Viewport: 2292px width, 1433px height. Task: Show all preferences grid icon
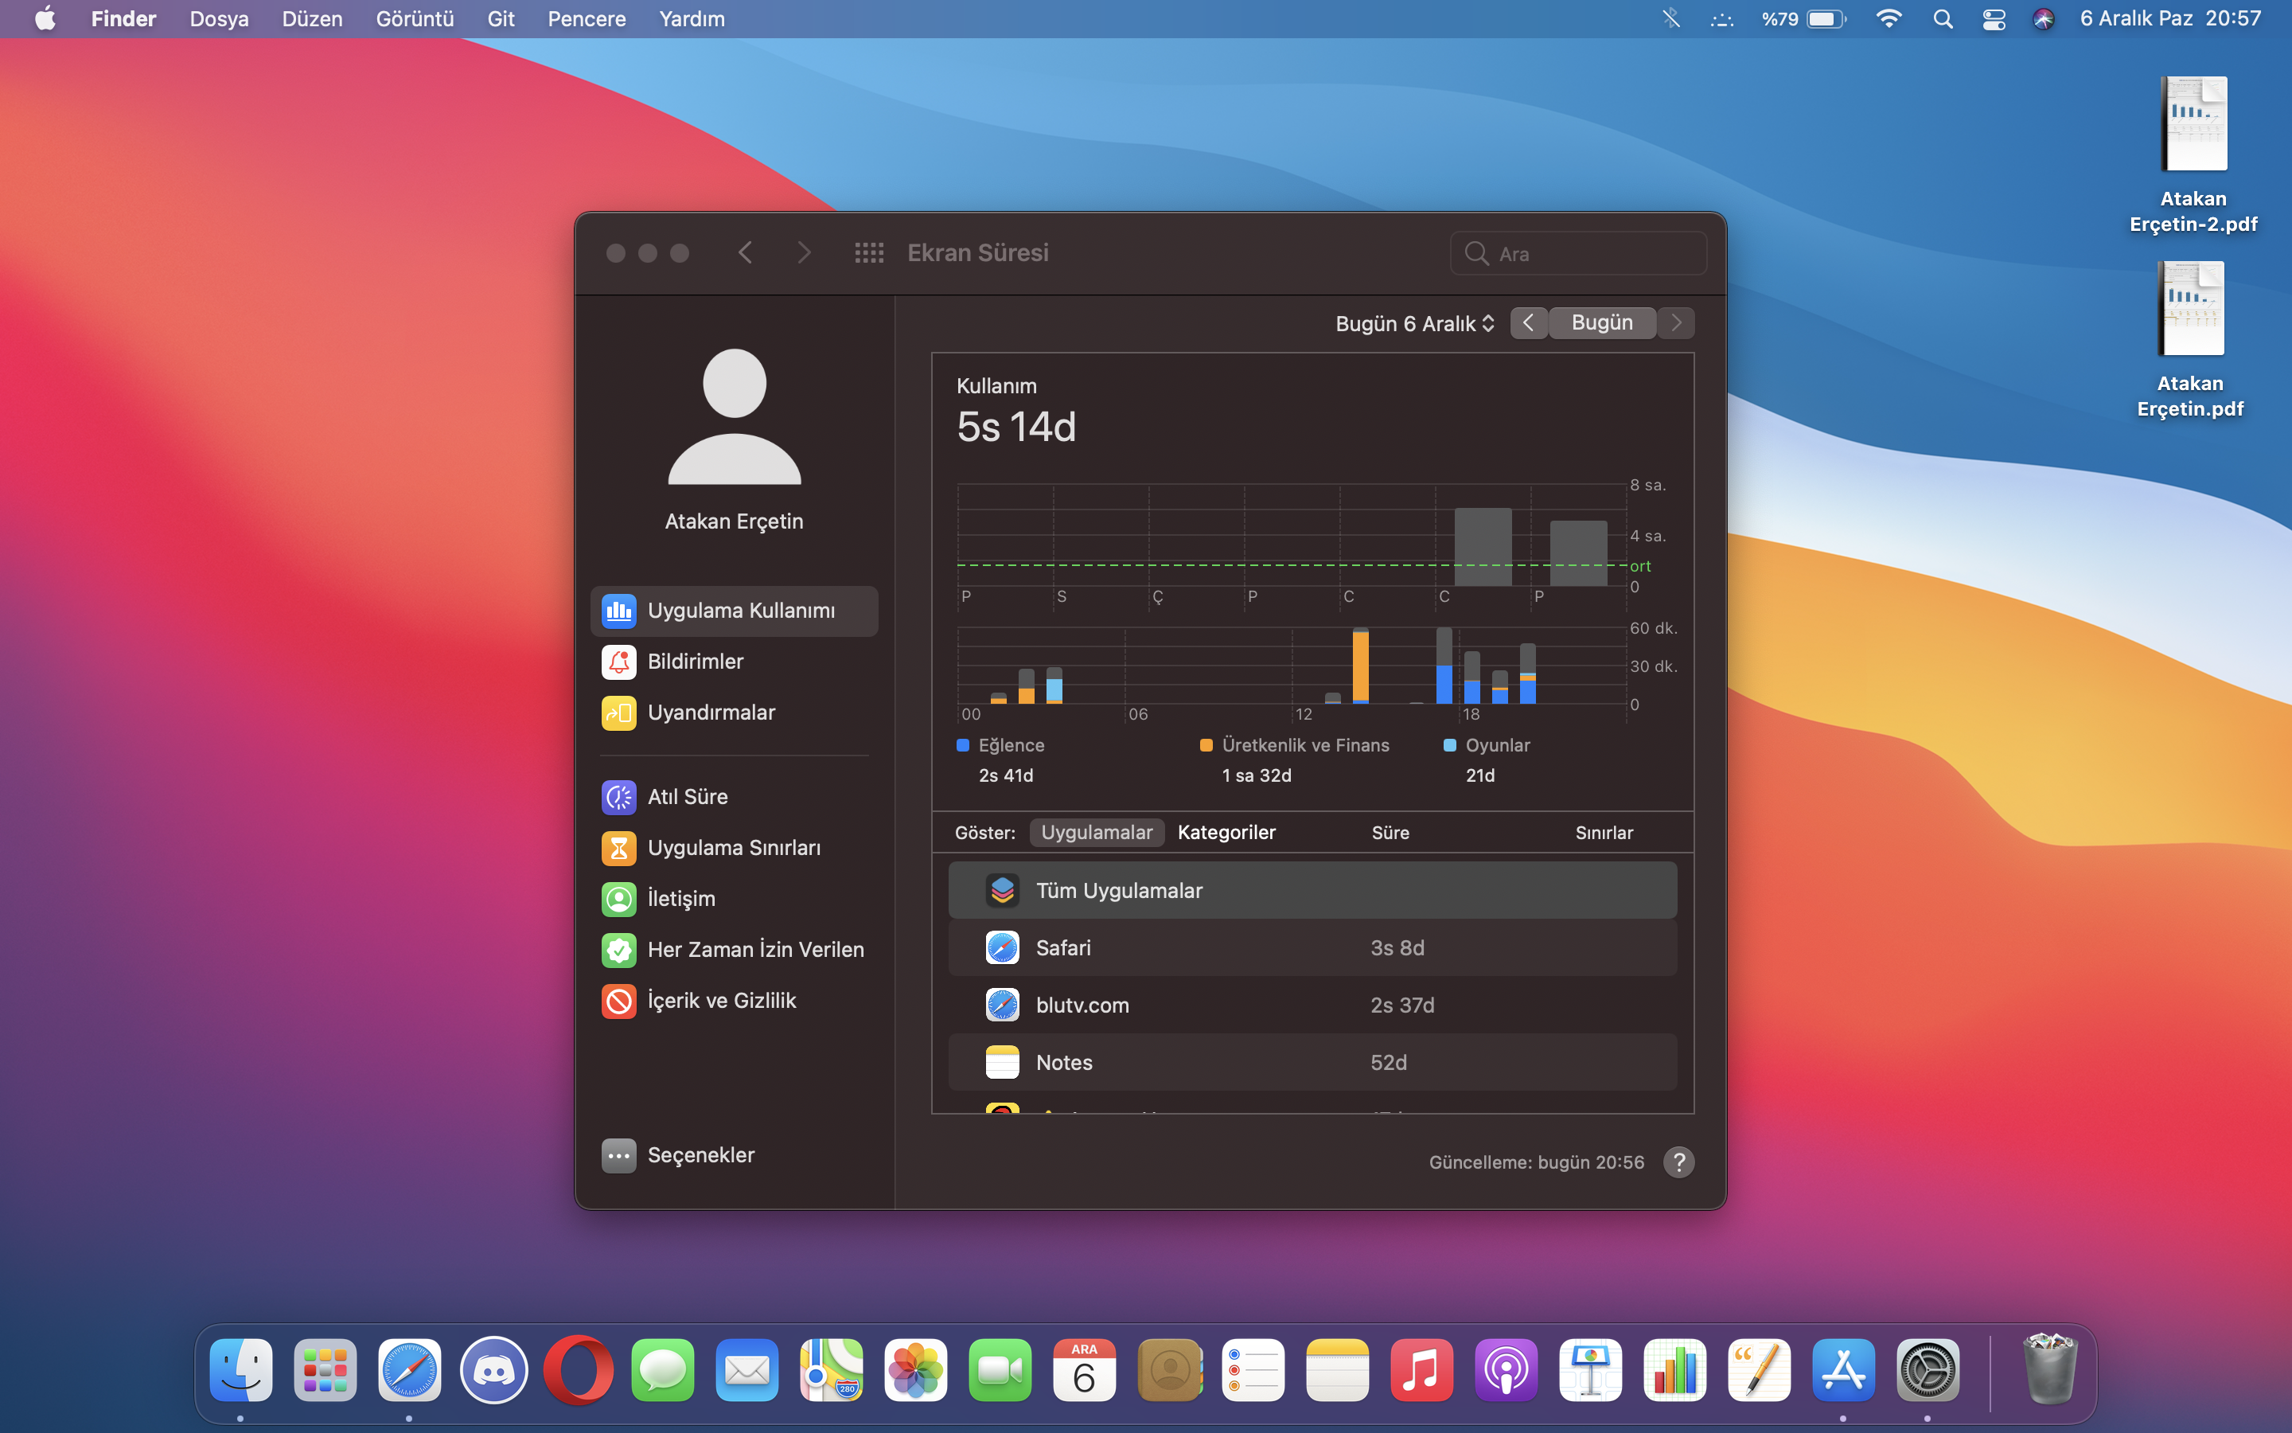[x=868, y=253]
